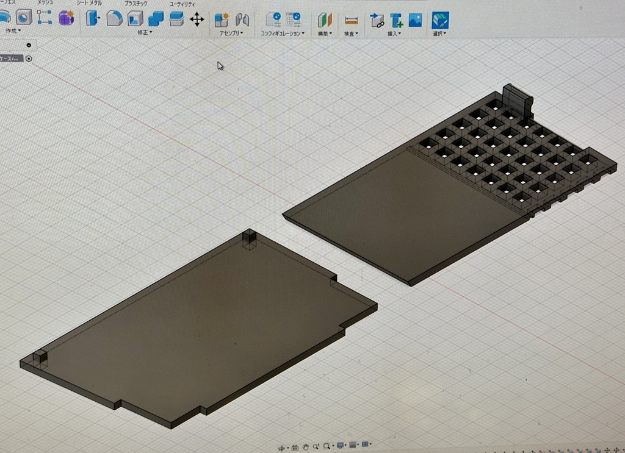The height and width of the screenshot is (453, 625).
Task: Open the viewport layout icon at screen bottom
Action: tap(365, 445)
